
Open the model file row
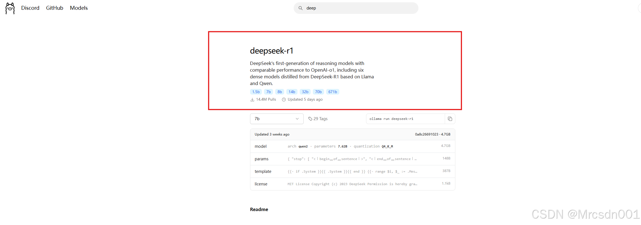pos(352,146)
